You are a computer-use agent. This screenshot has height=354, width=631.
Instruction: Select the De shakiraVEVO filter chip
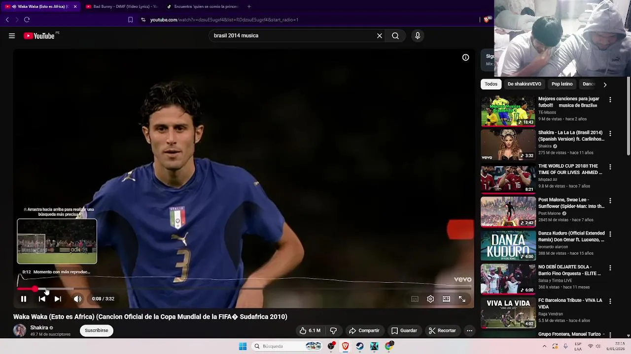524,84
